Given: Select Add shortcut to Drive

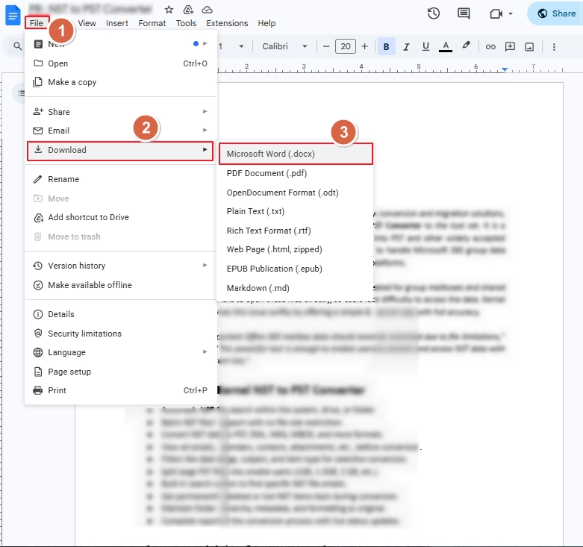Looking at the screenshot, I should [x=121, y=217].
